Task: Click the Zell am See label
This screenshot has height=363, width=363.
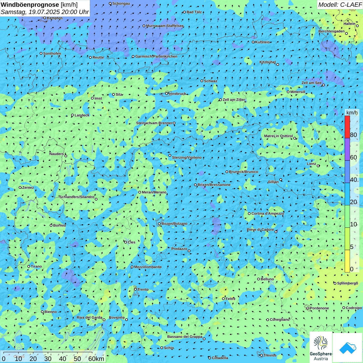Action: tap(311, 83)
